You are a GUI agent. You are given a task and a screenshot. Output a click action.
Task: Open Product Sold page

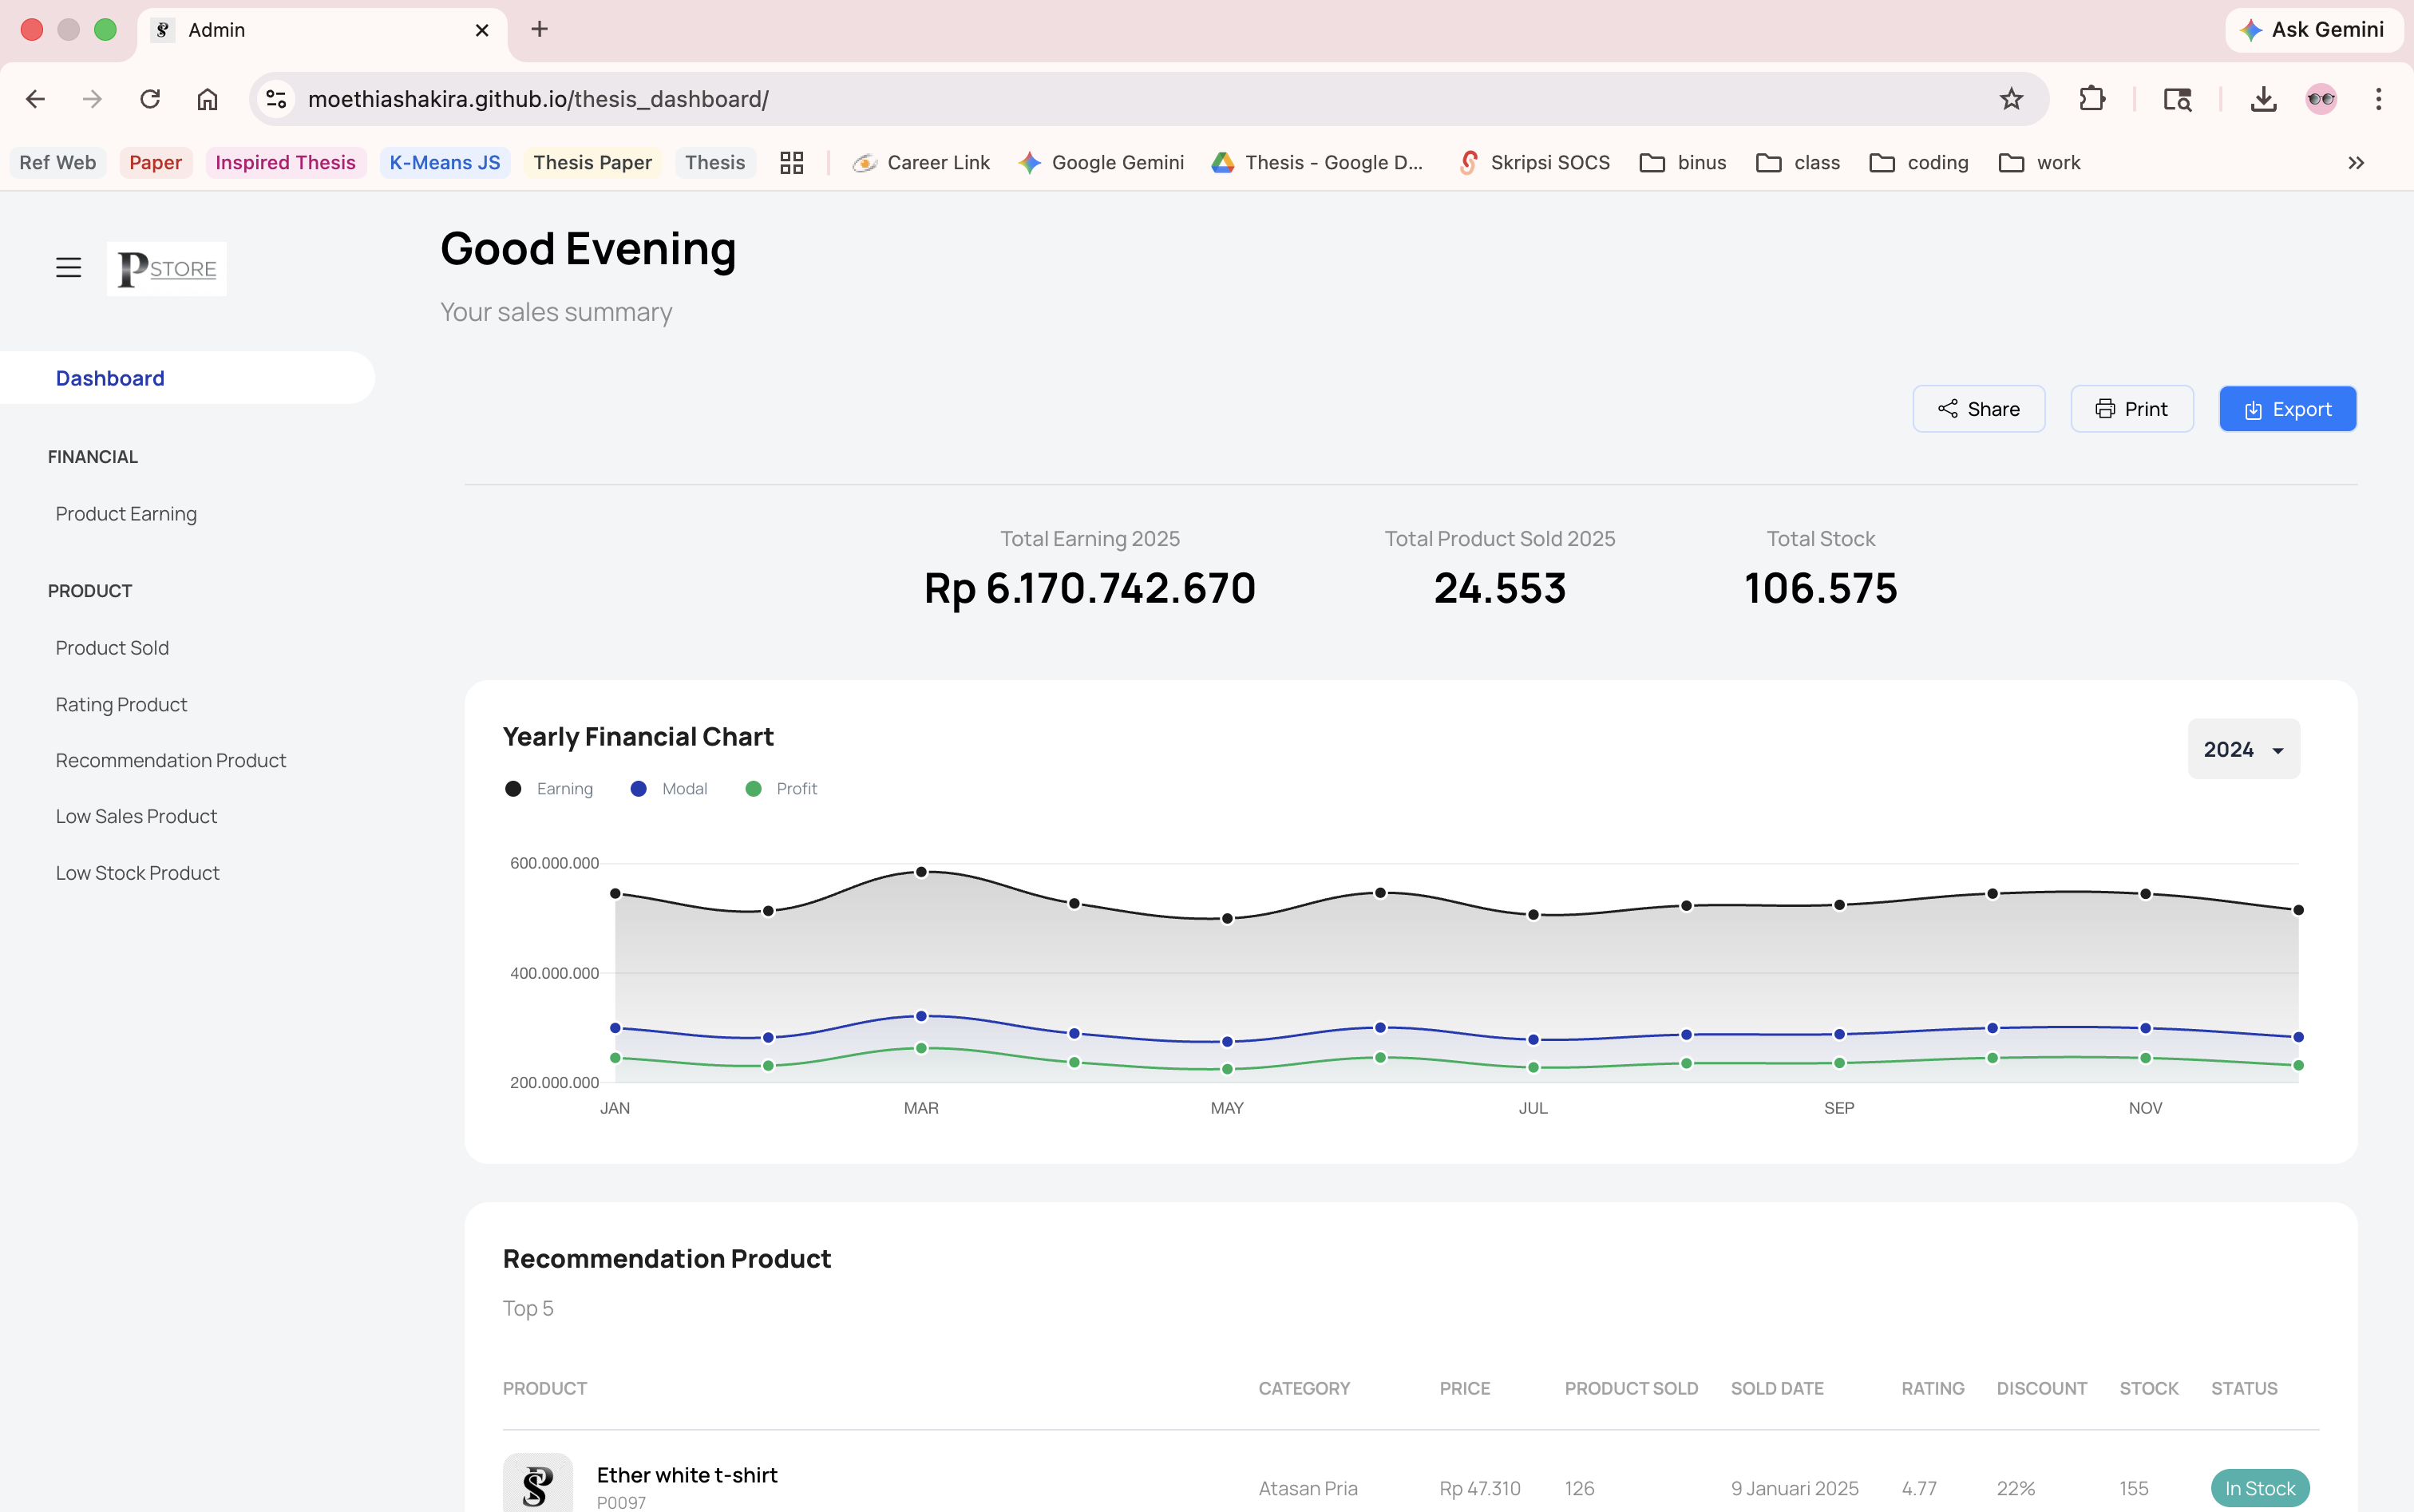click(x=112, y=648)
